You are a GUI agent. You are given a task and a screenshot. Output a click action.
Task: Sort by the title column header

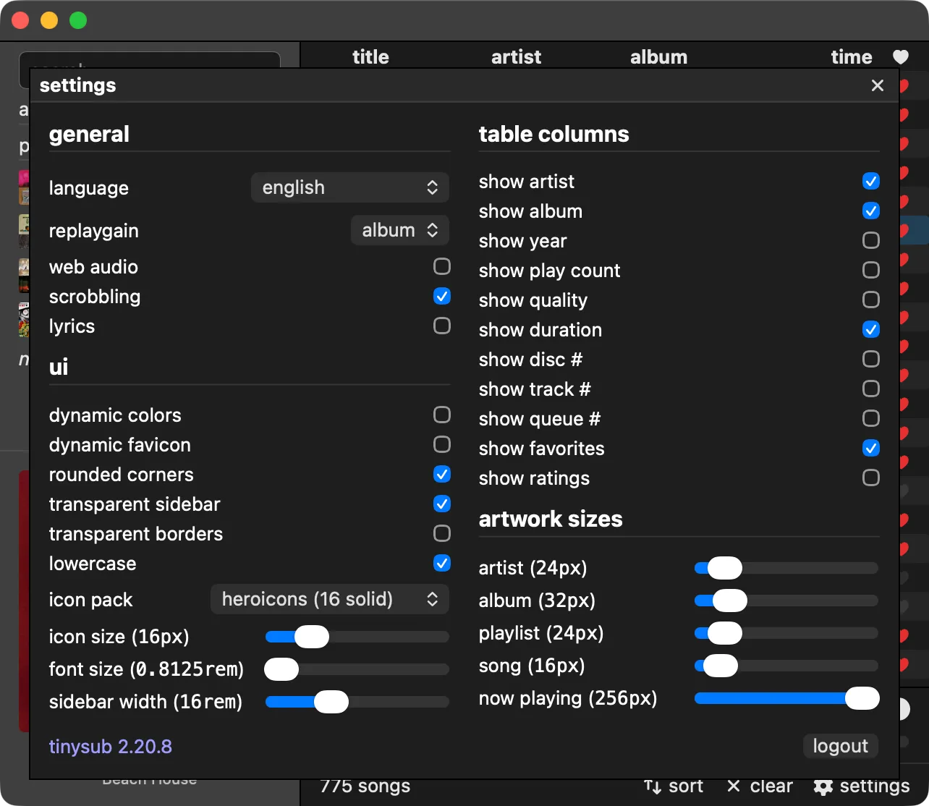pos(370,57)
